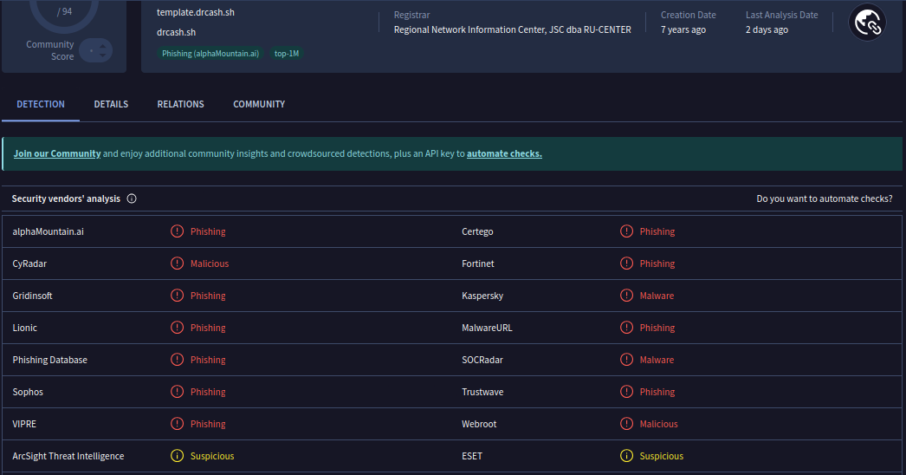Open the DETAILS tab

click(111, 104)
